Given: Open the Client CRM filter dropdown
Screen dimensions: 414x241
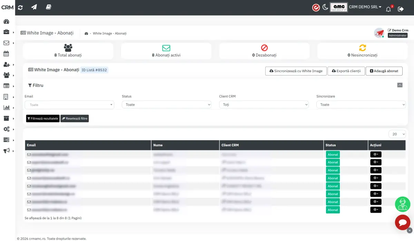Looking at the screenshot, I should [x=264, y=105].
